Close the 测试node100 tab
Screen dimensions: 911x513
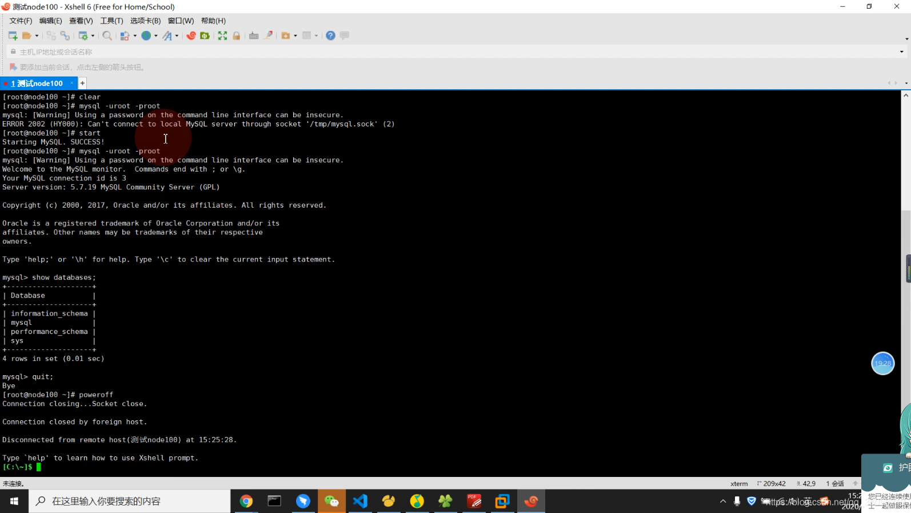(x=72, y=83)
